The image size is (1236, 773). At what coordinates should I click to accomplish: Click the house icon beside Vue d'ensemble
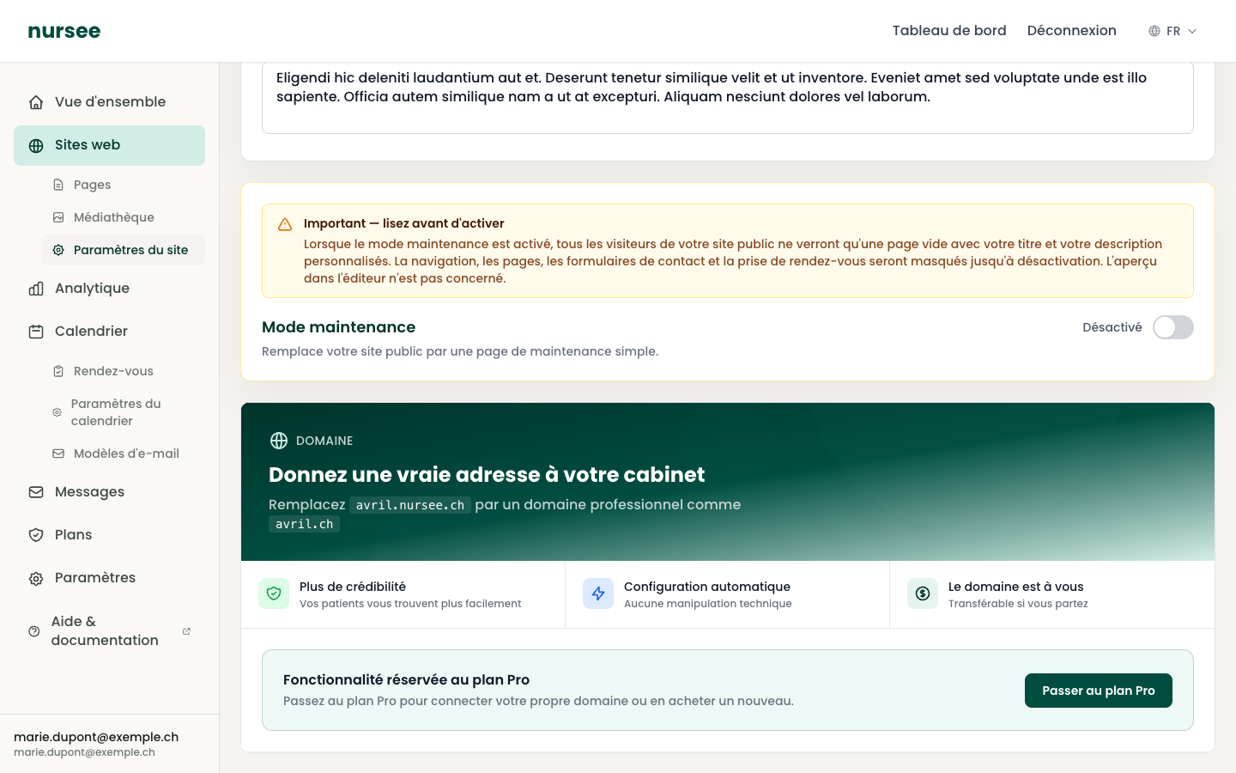coord(36,102)
